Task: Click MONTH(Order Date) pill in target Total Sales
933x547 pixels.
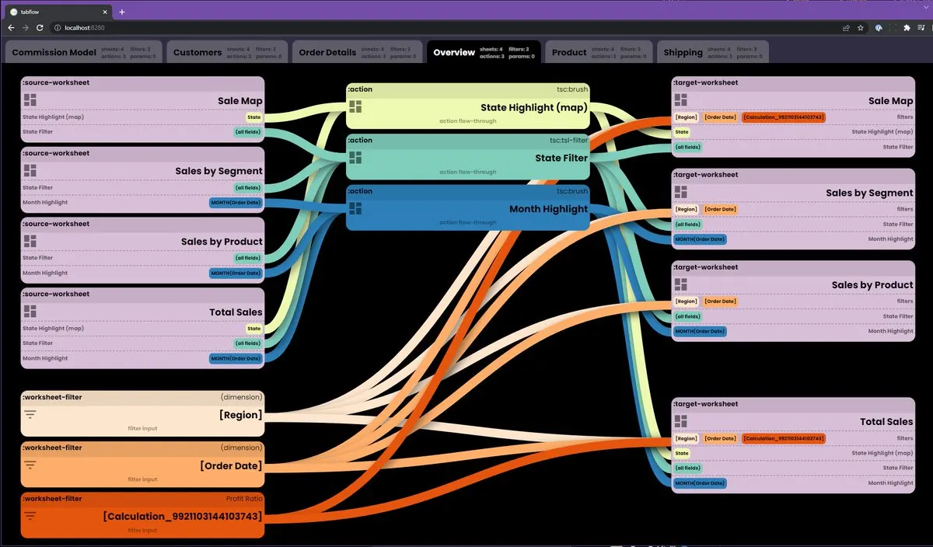Action: [x=700, y=483]
